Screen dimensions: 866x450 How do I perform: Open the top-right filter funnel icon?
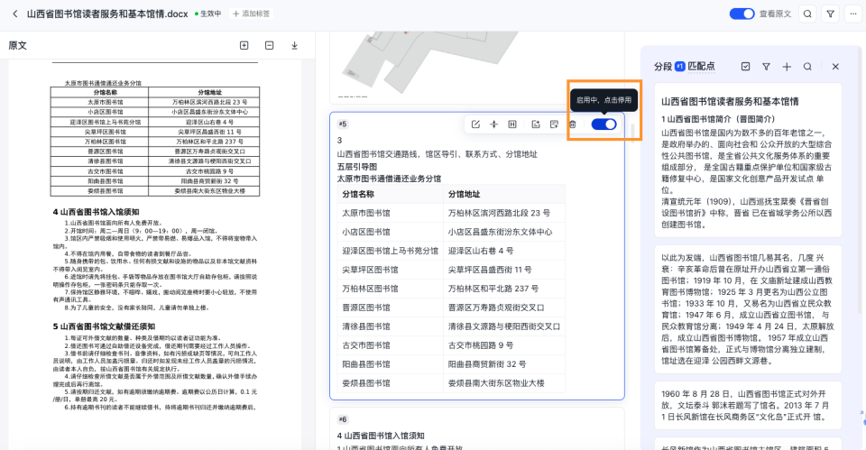[x=830, y=14]
